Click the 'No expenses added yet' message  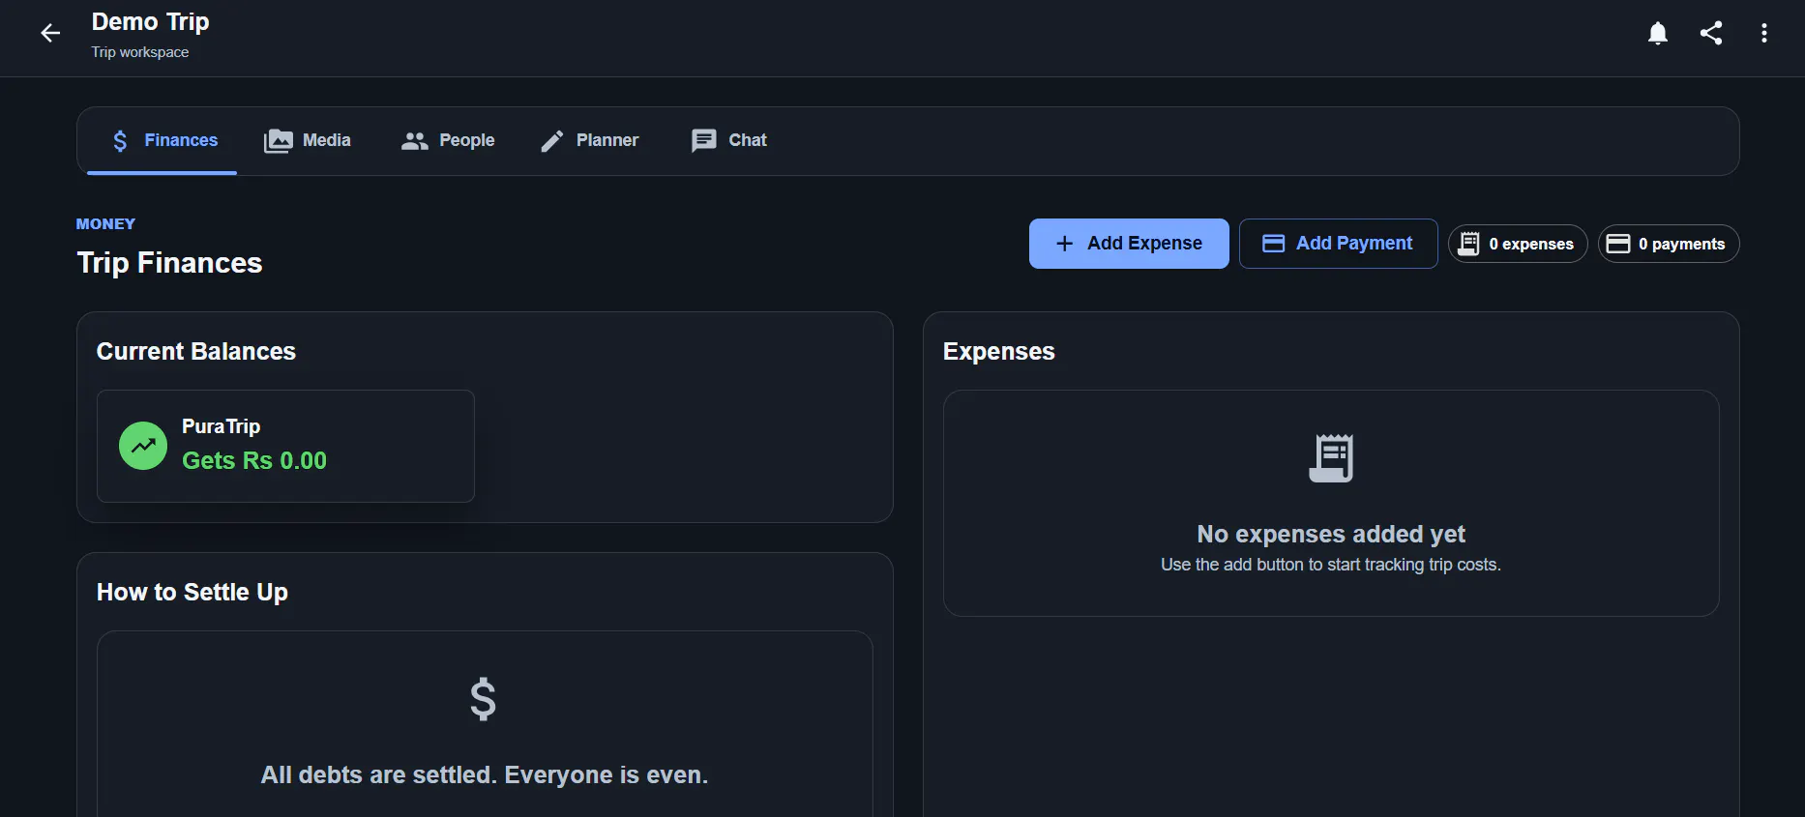click(x=1331, y=535)
